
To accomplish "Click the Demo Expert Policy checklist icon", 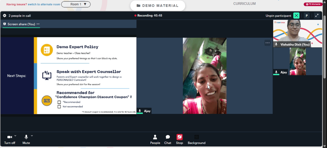I will (47, 50).
